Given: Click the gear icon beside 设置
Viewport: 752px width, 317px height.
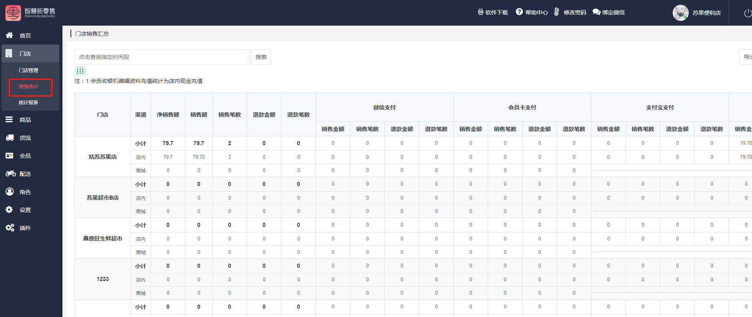Looking at the screenshot, I should pyautogui.click(x=9, y=210).
